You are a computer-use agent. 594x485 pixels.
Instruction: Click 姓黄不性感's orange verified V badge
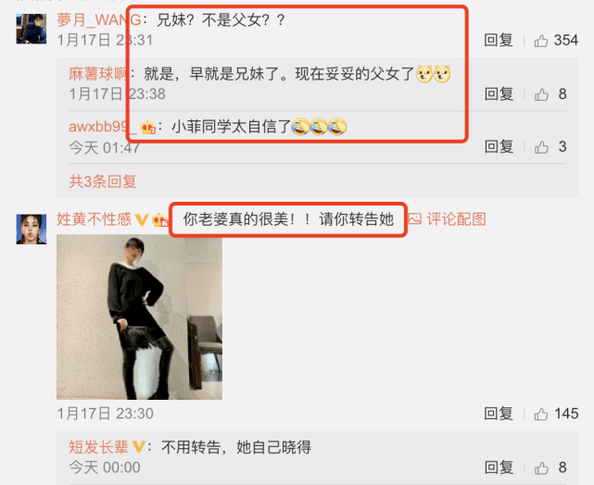pyautogui.click(x=142, y=219)
